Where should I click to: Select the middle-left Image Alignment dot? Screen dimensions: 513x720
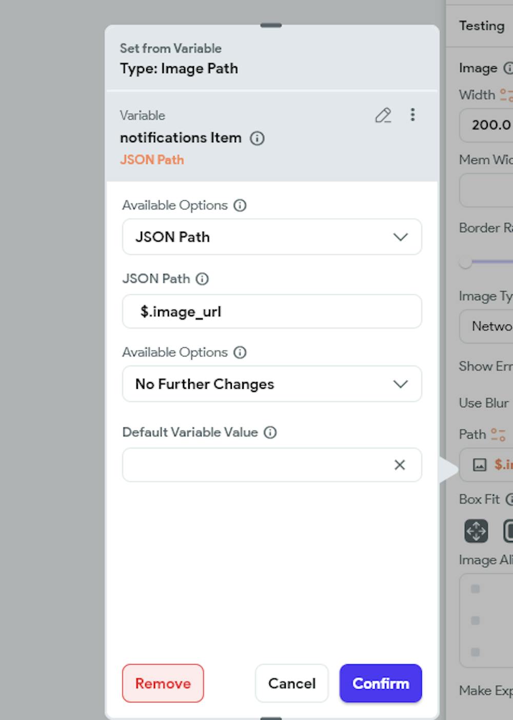pyautogui.click(x=475, y=620)
